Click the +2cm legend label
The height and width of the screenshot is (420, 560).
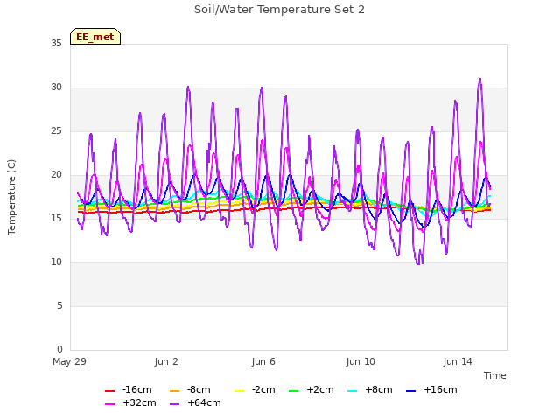coord(320,389)
